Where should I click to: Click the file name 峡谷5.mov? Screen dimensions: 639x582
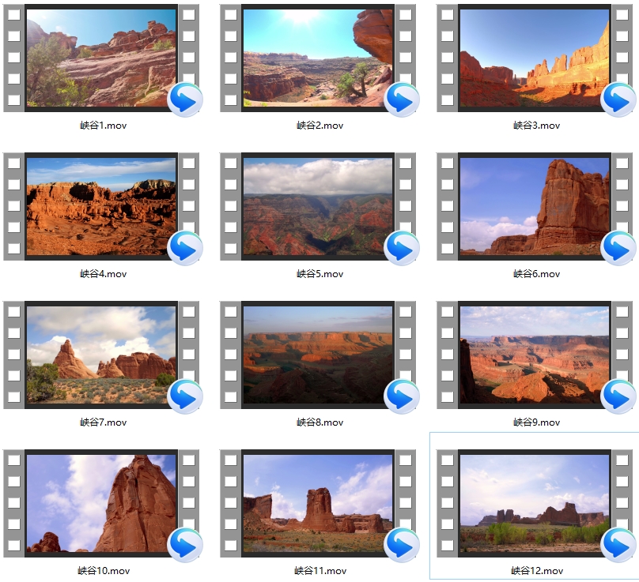coord(320,274)
